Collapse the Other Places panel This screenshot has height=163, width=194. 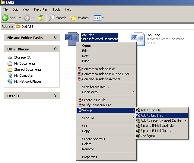(x=55, y=49)
